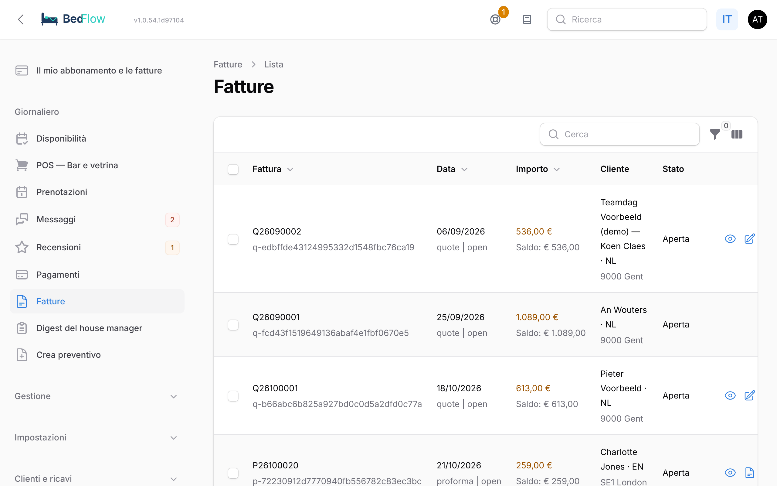Tick the checkbox for invoice Q26090002
Viewport: 777px width, 486px height.
tap(233, 239)
